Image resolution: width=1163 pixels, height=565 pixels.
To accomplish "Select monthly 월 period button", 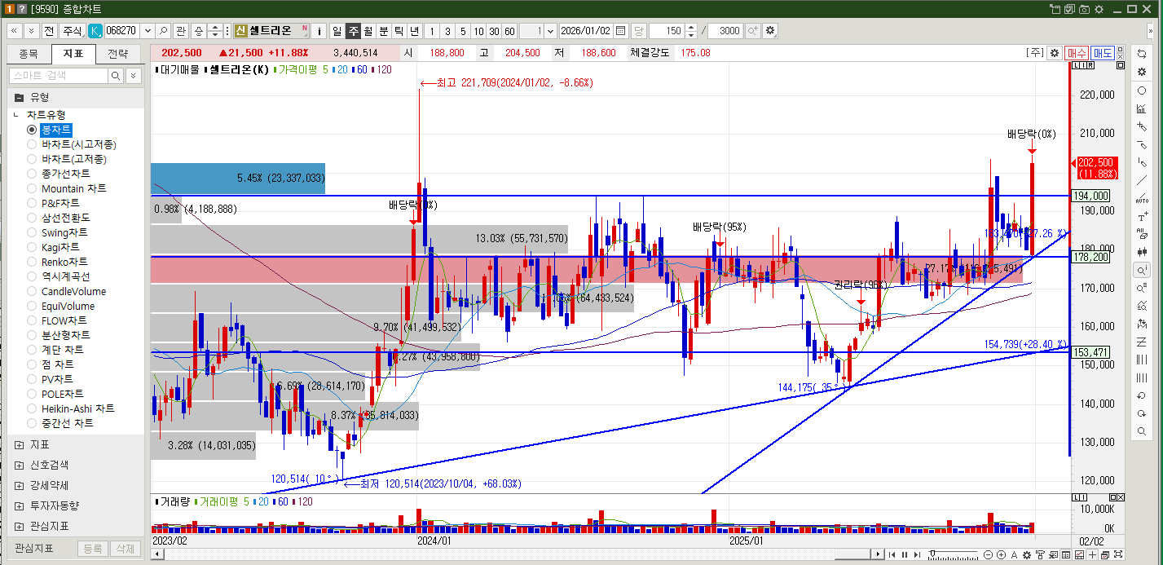I will pyautogui.click(x=368, y=30).
